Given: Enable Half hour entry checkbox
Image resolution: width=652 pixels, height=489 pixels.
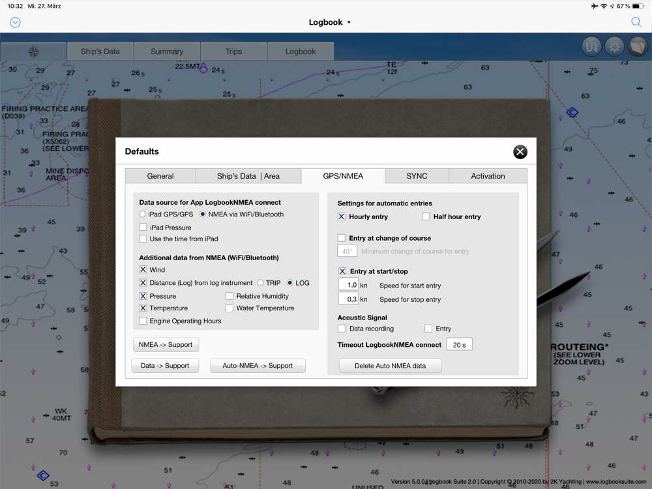Looking at the screenshot, I should coord(426,216).
